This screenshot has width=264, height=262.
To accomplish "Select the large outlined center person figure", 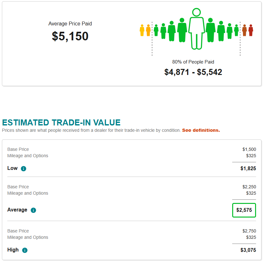I will pos(196,29).
